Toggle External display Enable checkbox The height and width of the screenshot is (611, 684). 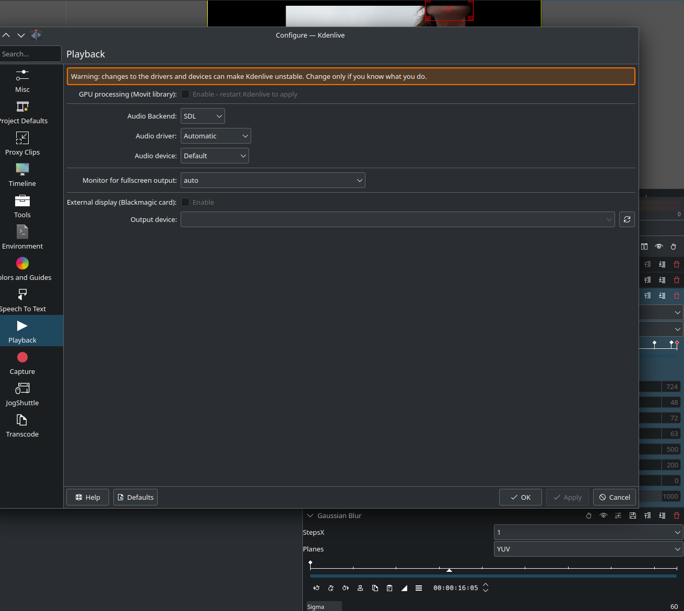[x=185, y=202]
